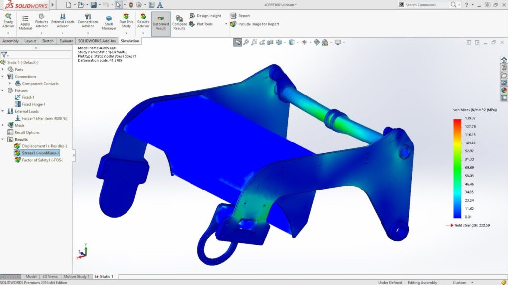Viewport: 508px width, 285px height.
Task: Open the Design Library icon in the right sidebar
Action: coord(504,67)
